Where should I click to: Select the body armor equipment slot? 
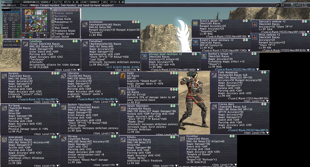coord(28,23)
